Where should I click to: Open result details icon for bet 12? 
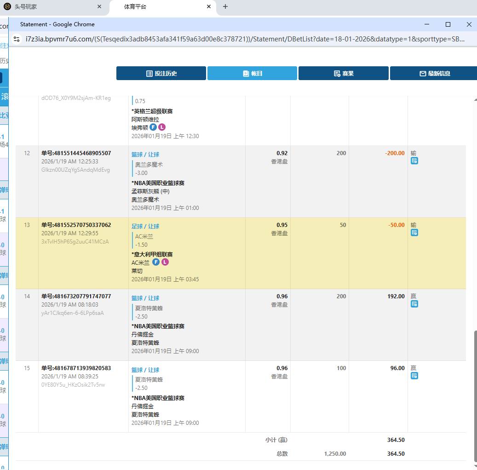coord(414,161)
